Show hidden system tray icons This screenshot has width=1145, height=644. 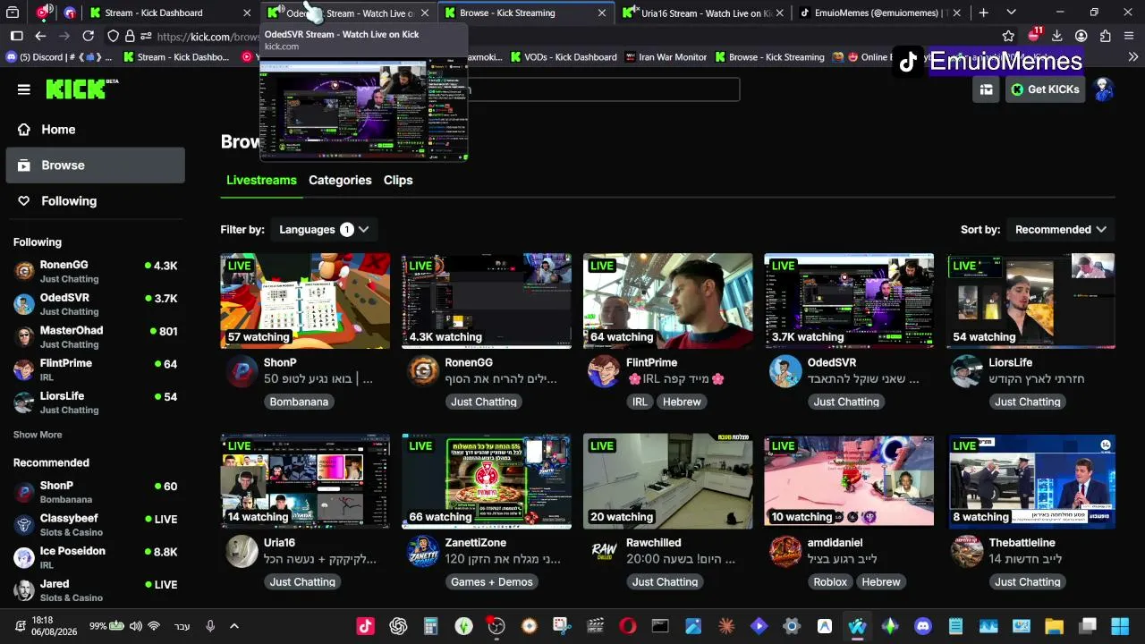click(x=234, y=626)
